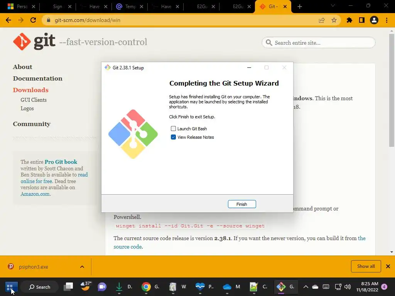Show hidden system tray icons
Viewport: 395px width, 296px height.
[x=306, y=287]
